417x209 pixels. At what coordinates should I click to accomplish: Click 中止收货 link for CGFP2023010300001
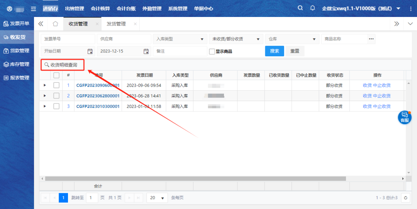(x=381, y=106)
